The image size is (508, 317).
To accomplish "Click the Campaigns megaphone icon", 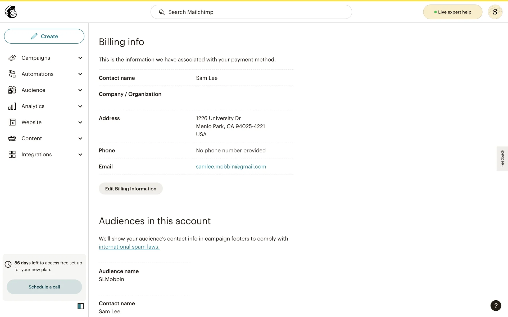I will [x=12, y=58].
